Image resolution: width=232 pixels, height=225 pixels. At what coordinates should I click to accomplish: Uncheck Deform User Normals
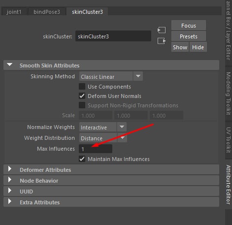pos(82,96)
